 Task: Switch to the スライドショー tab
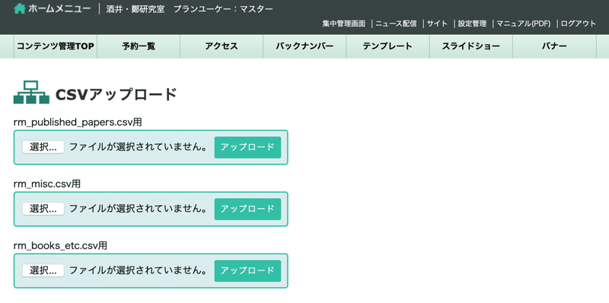point(470,46)
